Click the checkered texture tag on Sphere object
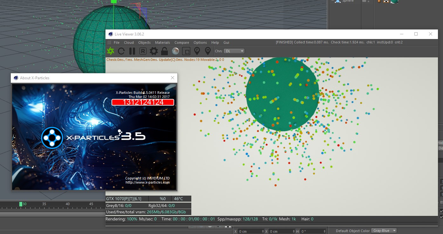The width and height of the screenshot is (443, 234). pyautogui.click(x=386, y=1)
